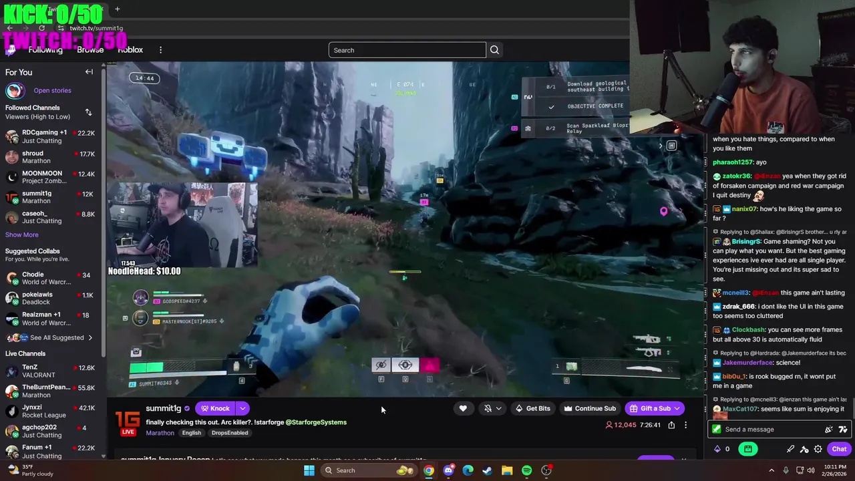
Task: Expand notification options arrow beside the bell
Action: 498,408
